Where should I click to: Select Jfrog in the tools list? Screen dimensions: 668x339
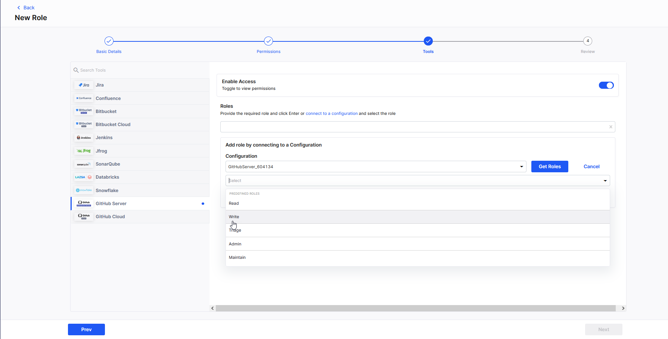[x=140, y=151]
